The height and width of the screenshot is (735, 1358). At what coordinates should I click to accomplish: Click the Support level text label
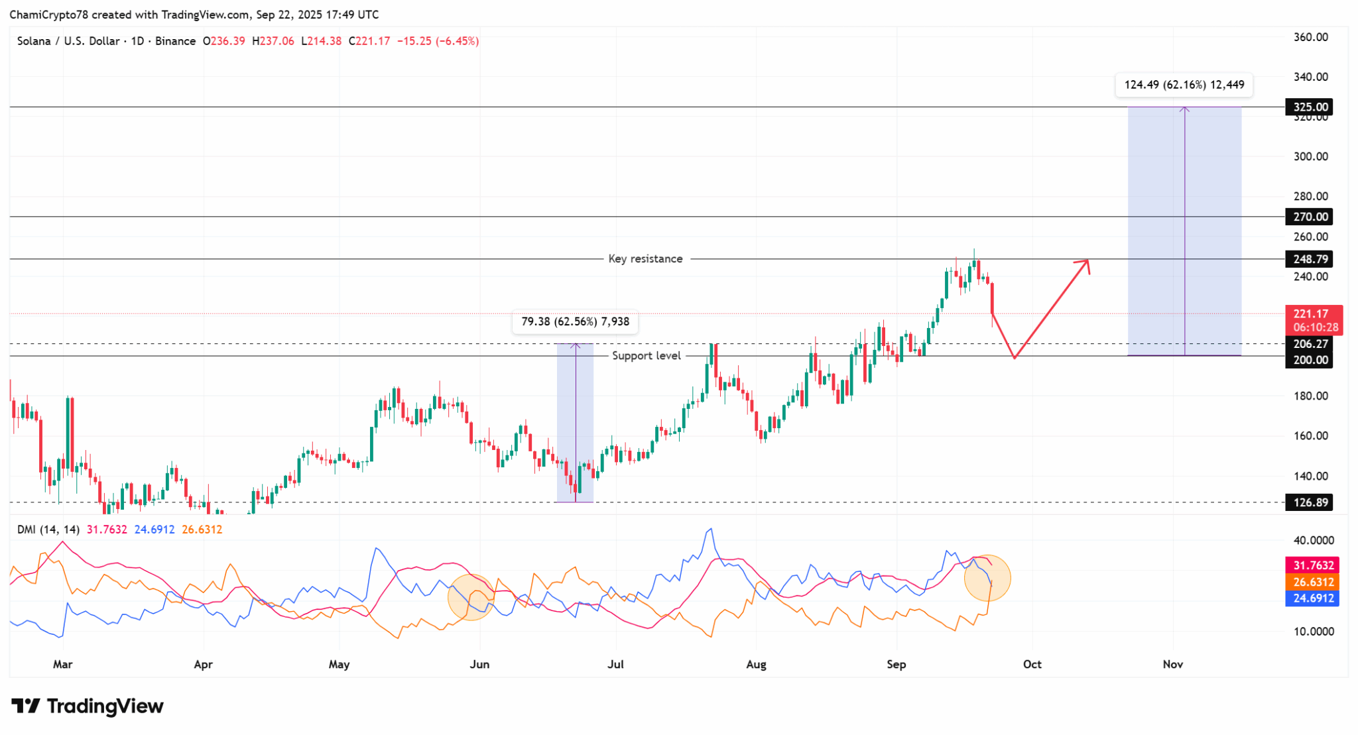[x=647, y=355]
